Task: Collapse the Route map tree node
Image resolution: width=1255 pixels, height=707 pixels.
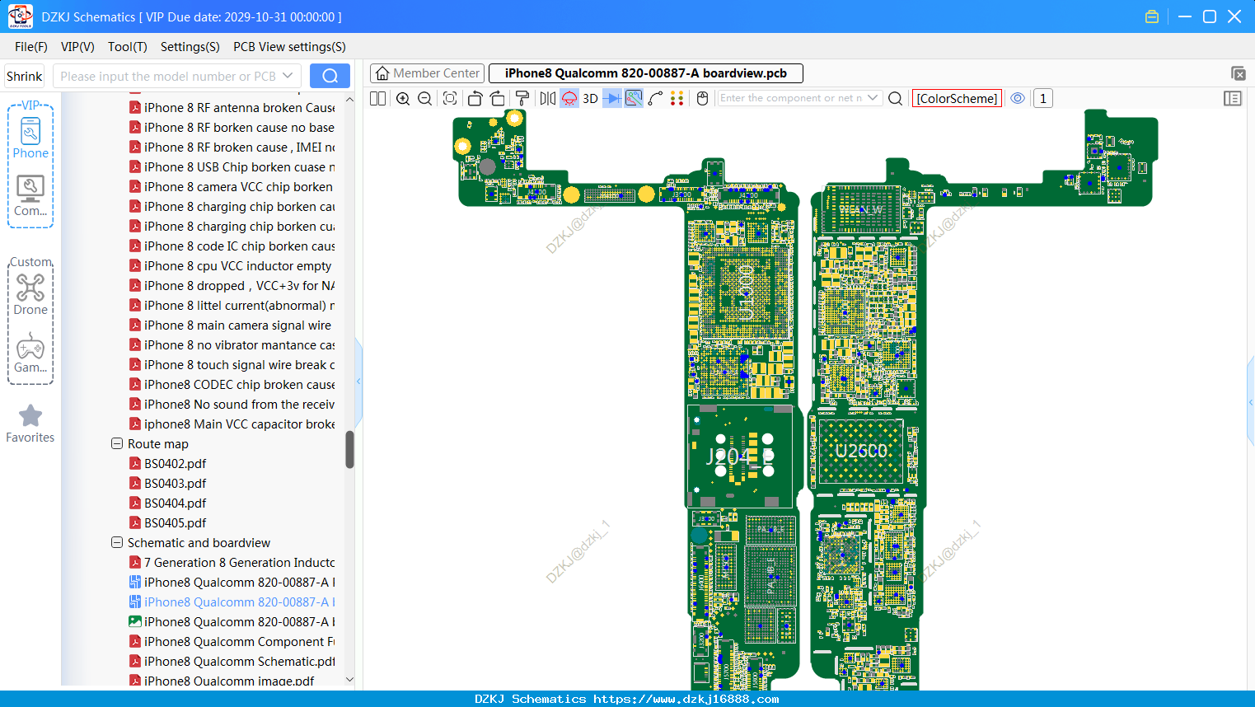Action: pyautogui.click(x=117, y=443)
